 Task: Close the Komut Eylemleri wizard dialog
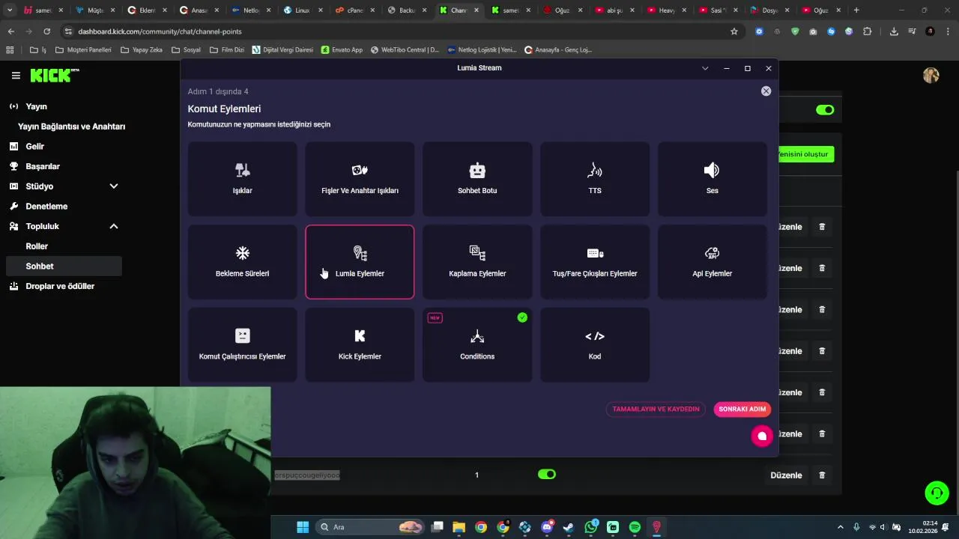pyautogui.click(x=766, y=91)
